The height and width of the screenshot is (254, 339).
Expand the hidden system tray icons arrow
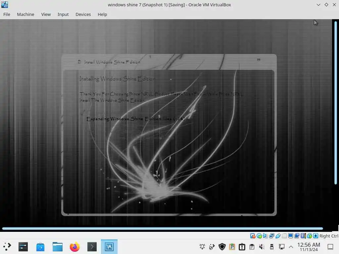(x=291, y=247)
